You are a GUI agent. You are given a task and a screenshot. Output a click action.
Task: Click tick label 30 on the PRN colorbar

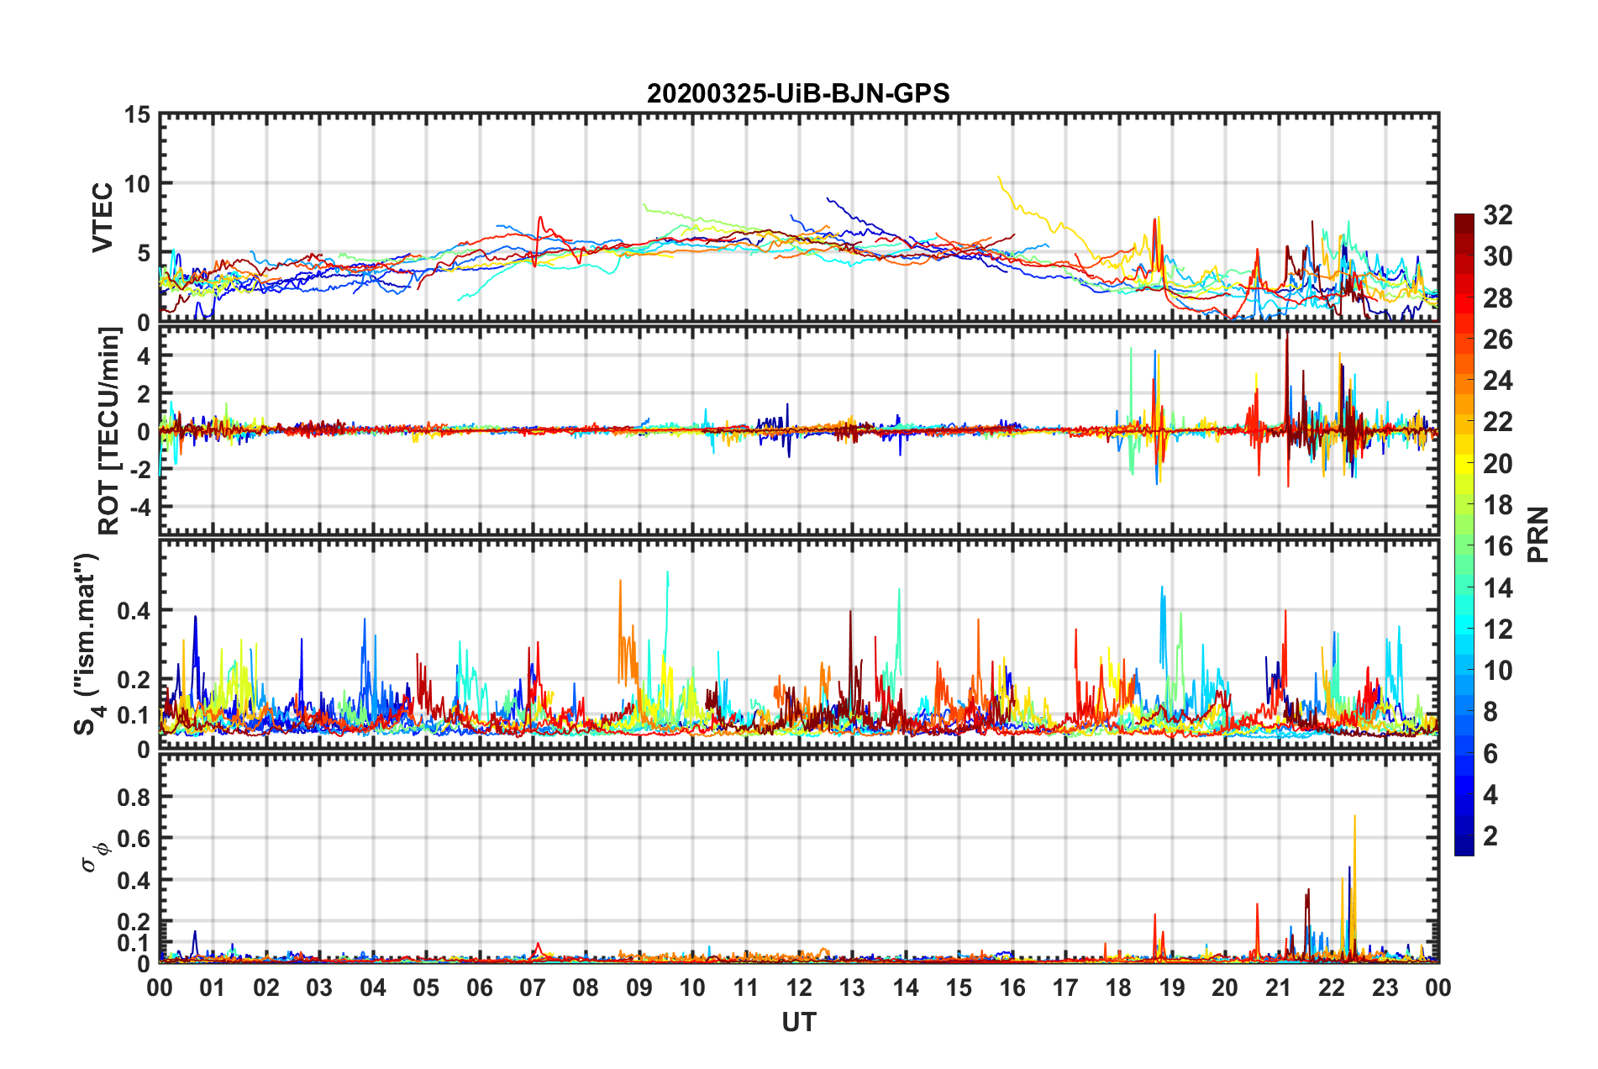pos(1498,256)
